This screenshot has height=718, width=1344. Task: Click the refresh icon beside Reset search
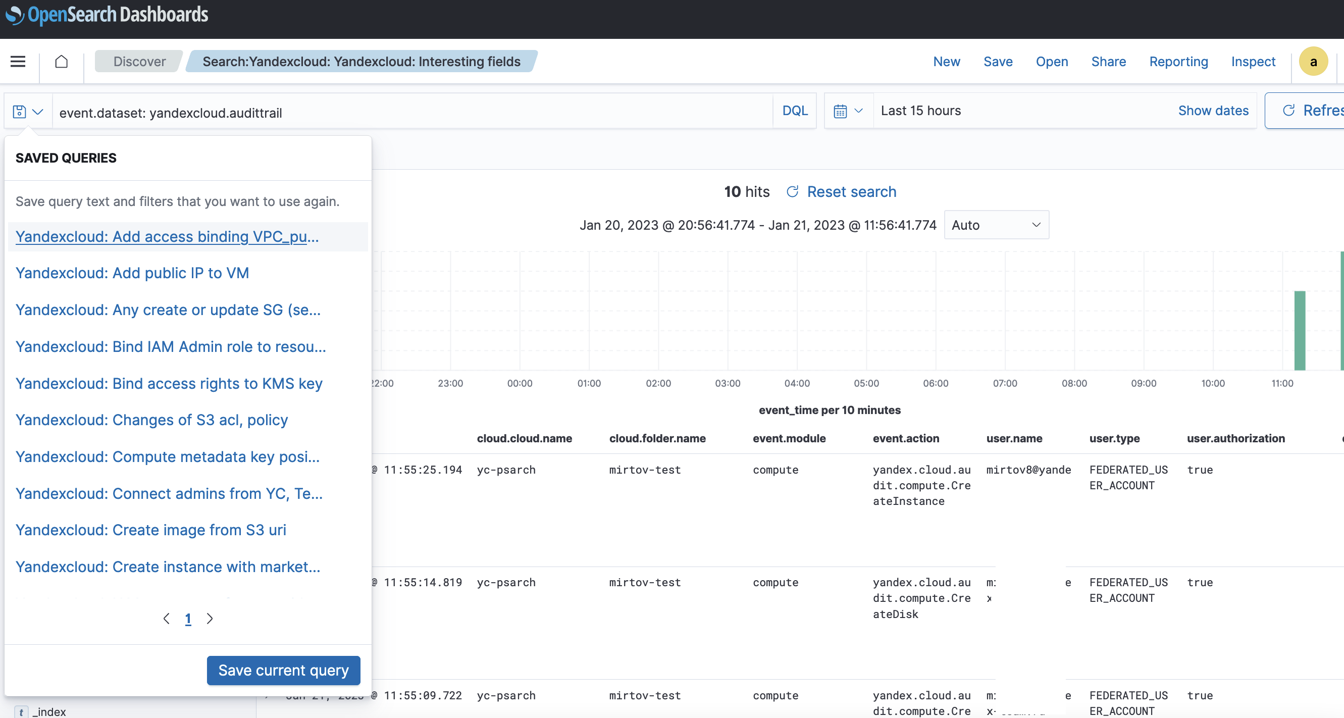pyautogui.click(x=792, y=191)
